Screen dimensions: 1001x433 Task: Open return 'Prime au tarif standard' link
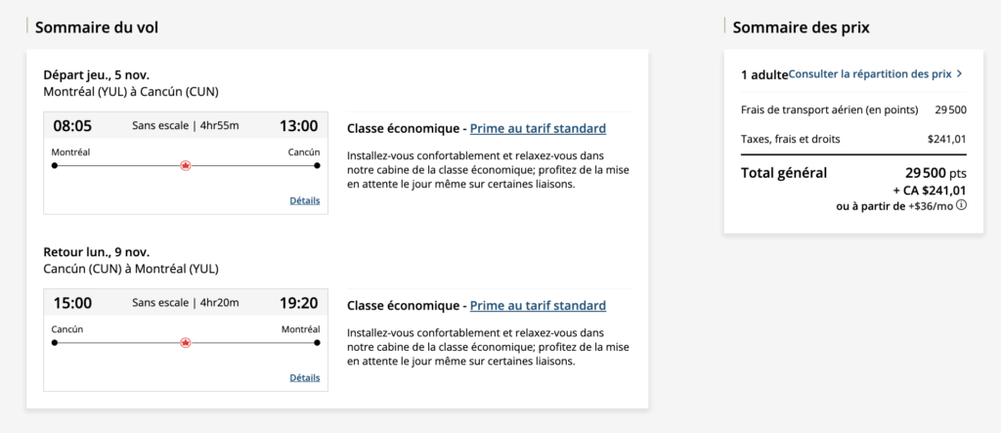[x=538, y=306]
